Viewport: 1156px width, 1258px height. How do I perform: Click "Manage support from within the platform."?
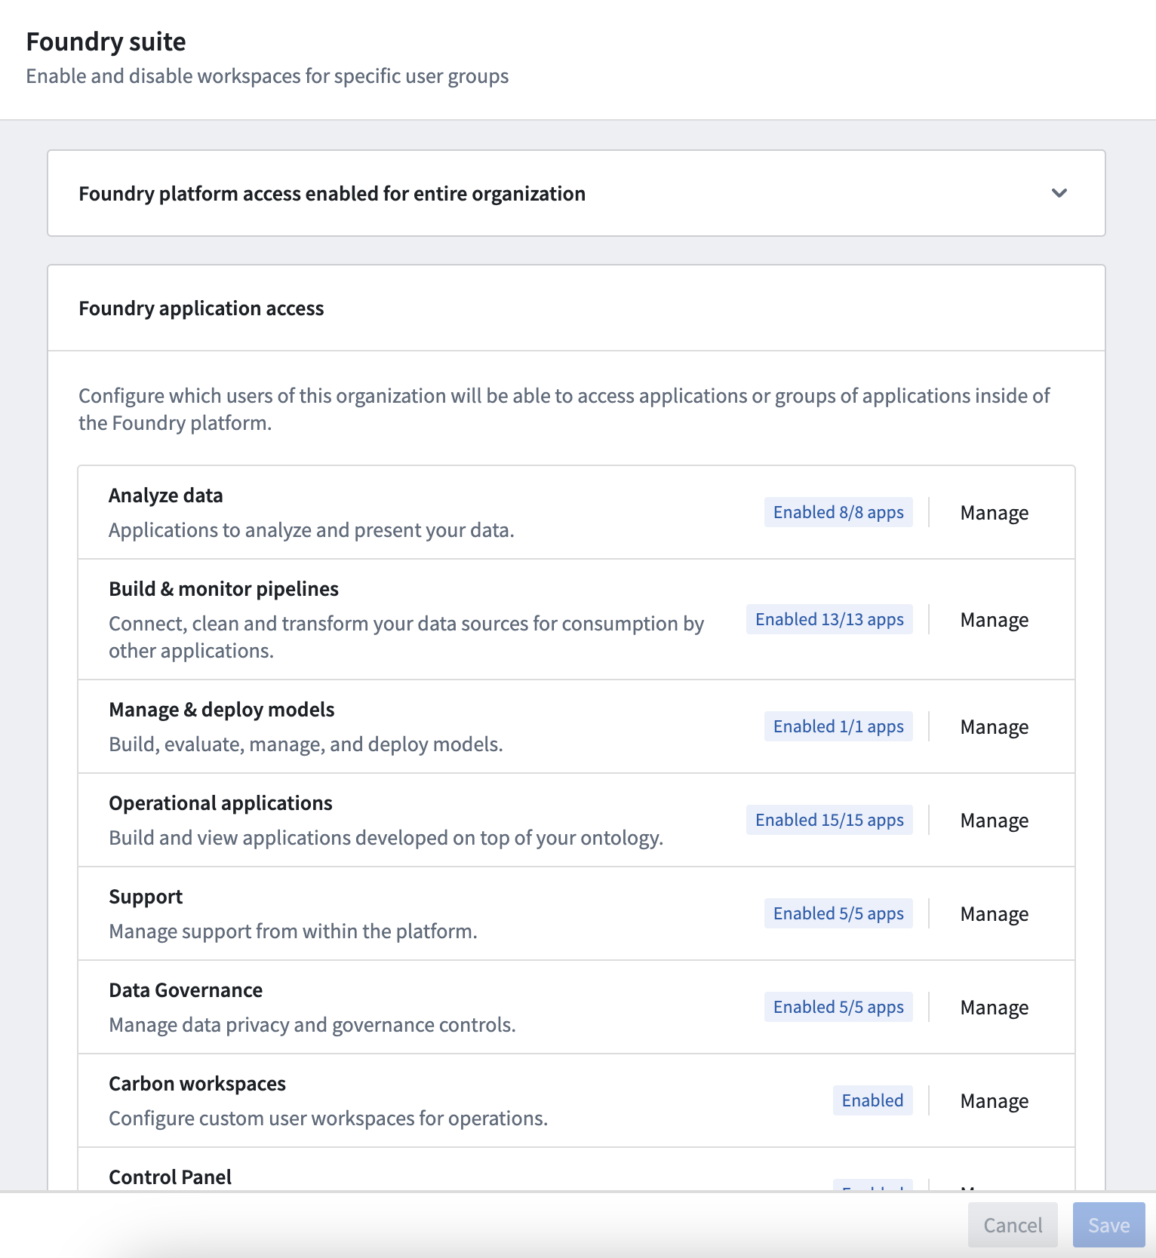pyautogui.click(x=293, y=931)
